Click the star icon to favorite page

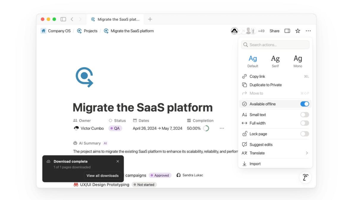(297, 31)
